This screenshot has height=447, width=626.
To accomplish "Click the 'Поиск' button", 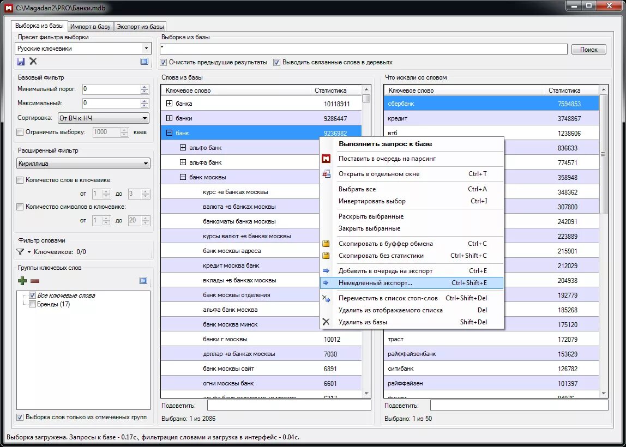I will pos(588,50).
